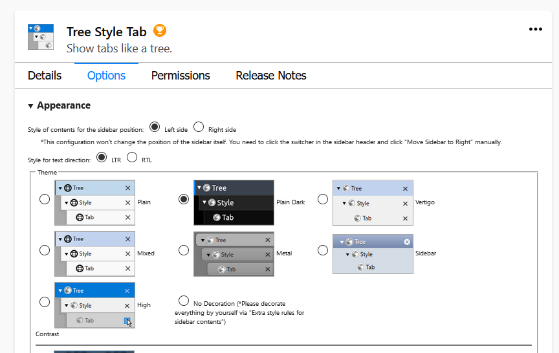
Task: Click the Tree Style Tab title
Action: [x=107, y=32]
